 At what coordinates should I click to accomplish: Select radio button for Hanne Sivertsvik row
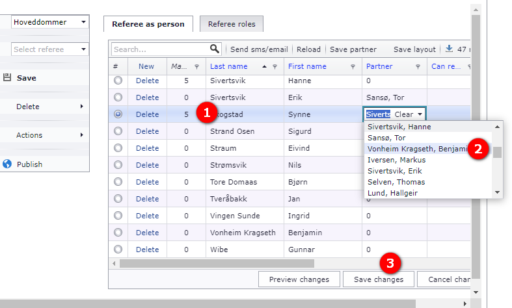118,81
